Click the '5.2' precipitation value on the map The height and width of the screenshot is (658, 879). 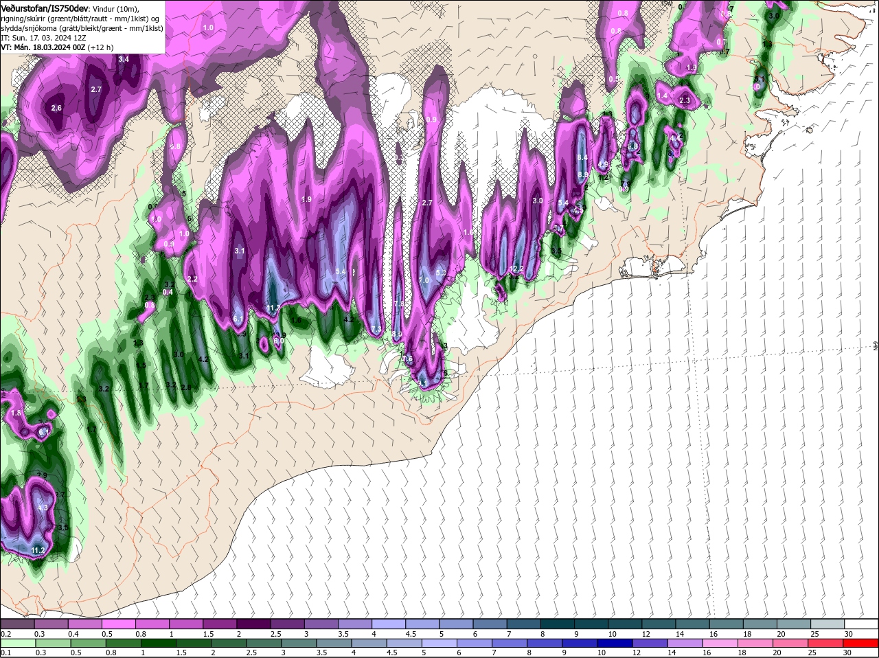tap(441, 273)
